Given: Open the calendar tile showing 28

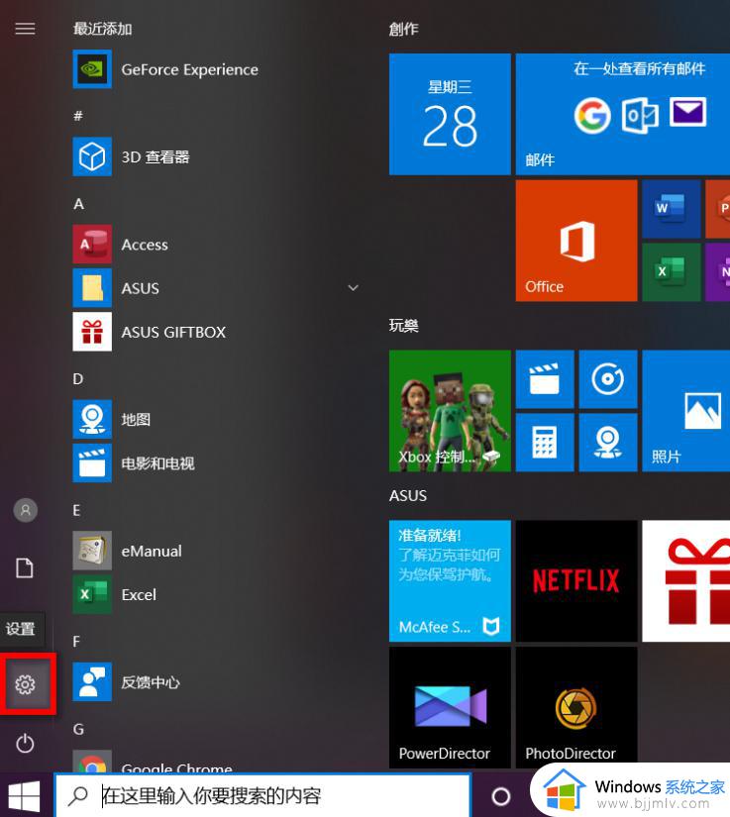Looking at the screenshot, I should pyautogui.click(x=450, y=114).
